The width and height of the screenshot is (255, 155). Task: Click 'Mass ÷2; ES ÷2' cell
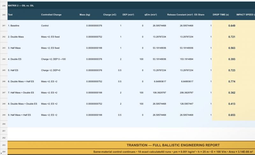point(49,115)
